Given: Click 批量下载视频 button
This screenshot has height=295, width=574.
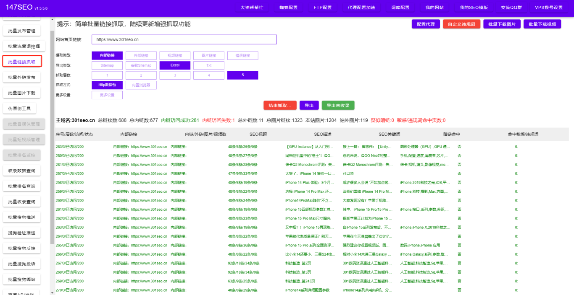Looking at the screenshot, I should pos(542,24).
